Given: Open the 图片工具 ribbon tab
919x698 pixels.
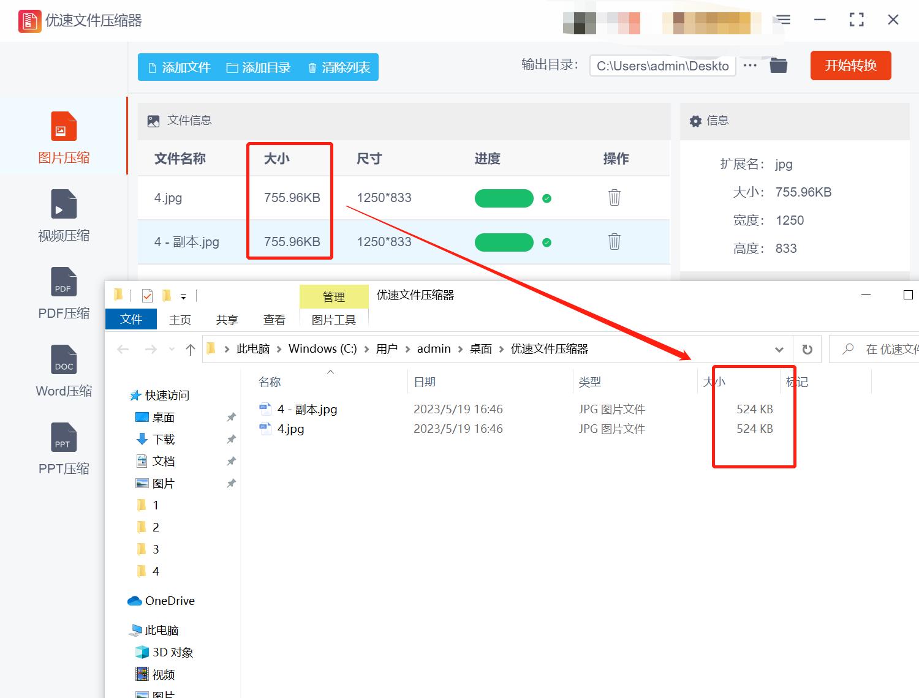Looking at the screenshot, I should click(x=333, y=319).
